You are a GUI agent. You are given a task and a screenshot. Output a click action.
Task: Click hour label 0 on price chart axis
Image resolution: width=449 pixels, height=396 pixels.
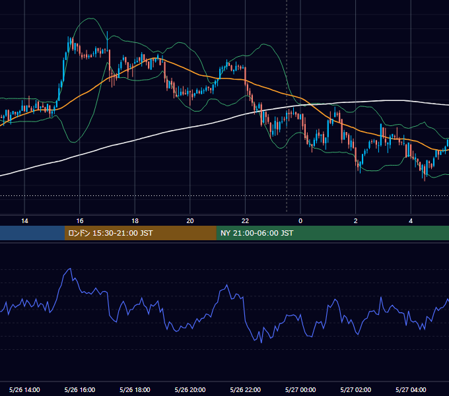coord(300,221)
